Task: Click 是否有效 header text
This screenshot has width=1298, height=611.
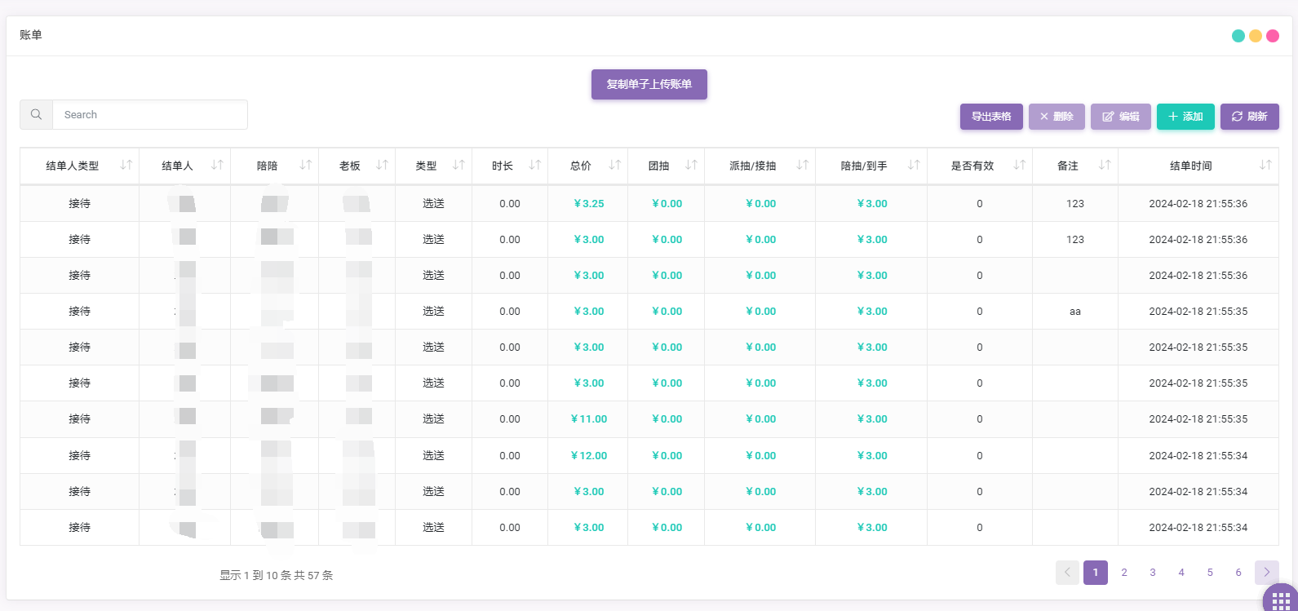Action: pos(972,166)
